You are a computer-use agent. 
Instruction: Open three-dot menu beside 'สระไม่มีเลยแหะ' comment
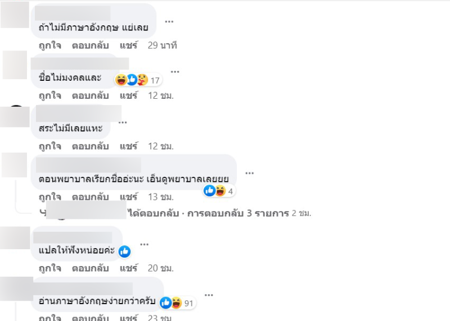(123, 122)
